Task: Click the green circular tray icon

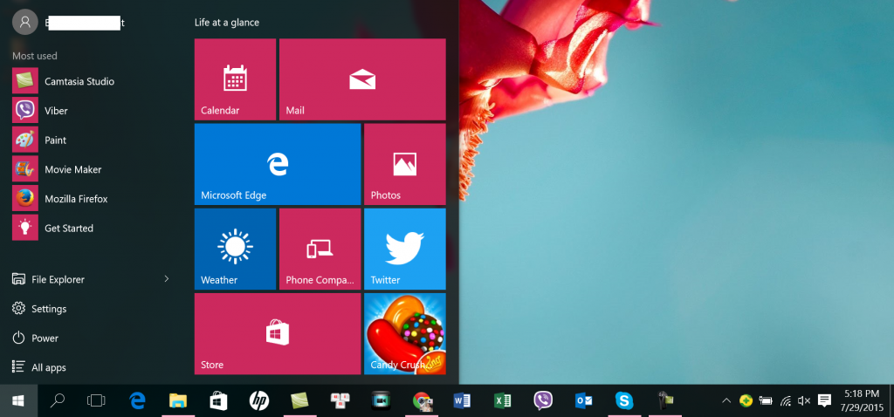Action: coord(746,401)
